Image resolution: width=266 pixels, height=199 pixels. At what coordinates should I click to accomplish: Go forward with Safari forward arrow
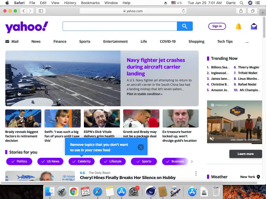(30, 11)
